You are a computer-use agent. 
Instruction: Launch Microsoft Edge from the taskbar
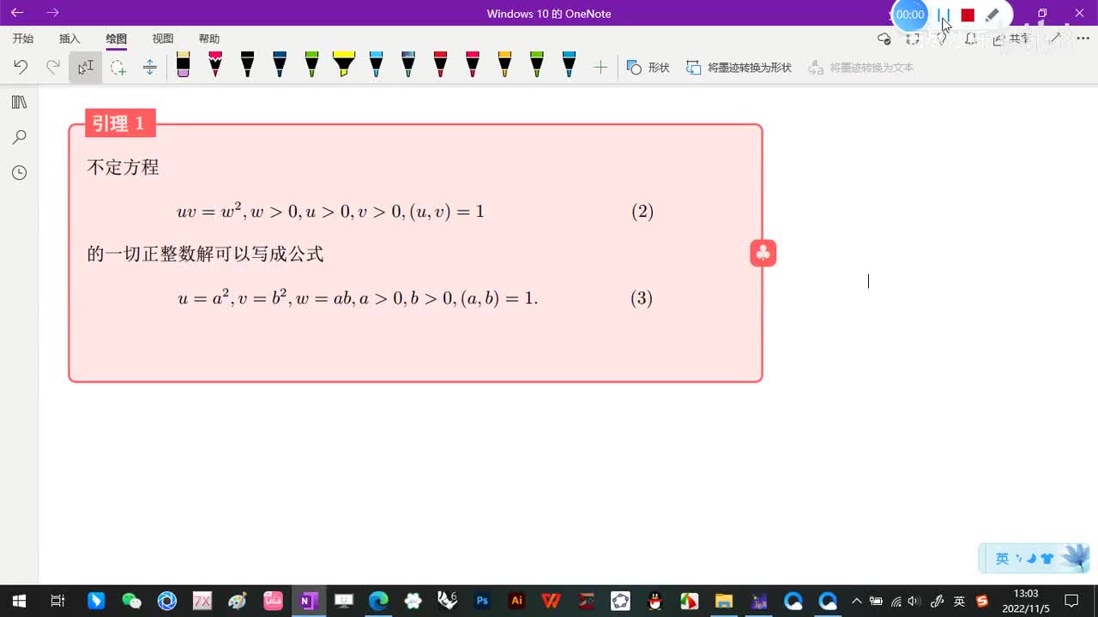click(x=378, y=601)
